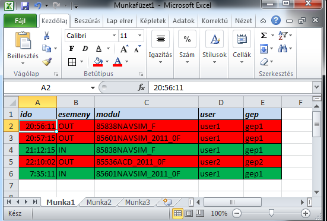Customize the quick access toolbar

click(76, 7)
